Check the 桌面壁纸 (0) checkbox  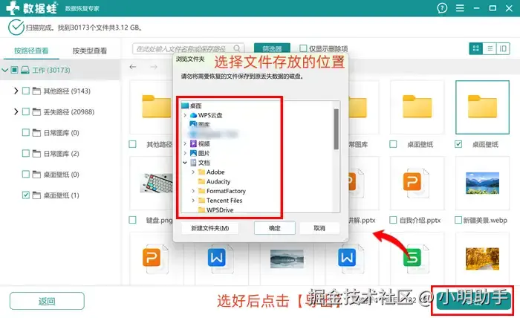[26, 174]
